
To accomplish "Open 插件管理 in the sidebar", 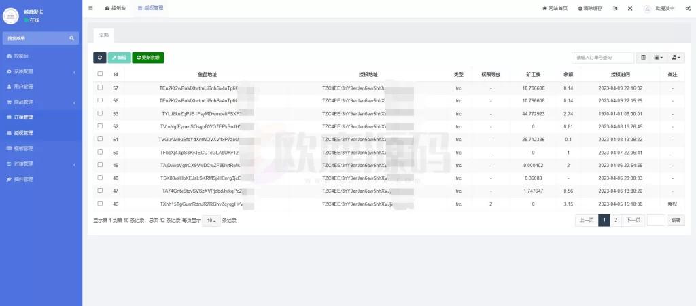I will pyautogui.click(x=41, y=179).
